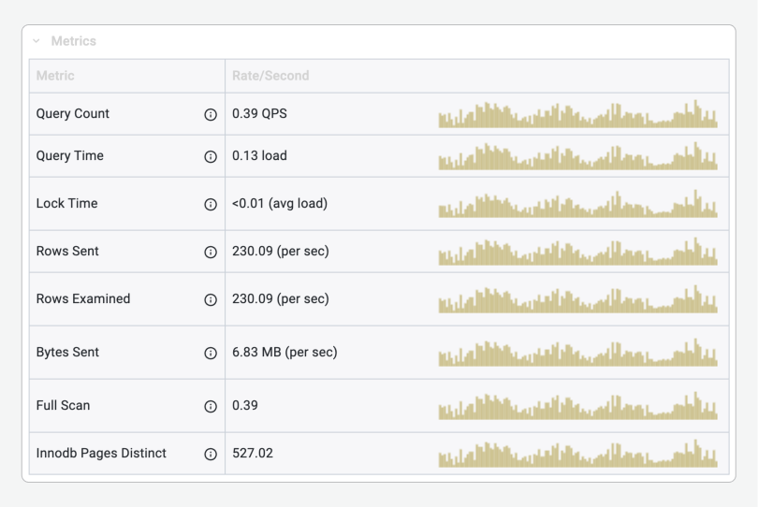Open info icon for Lock Time
This screenshot has width=758, height=507.
pyautogui.click(x=211, y=205)
